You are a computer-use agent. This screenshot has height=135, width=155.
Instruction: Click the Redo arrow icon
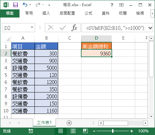(38, 5)
